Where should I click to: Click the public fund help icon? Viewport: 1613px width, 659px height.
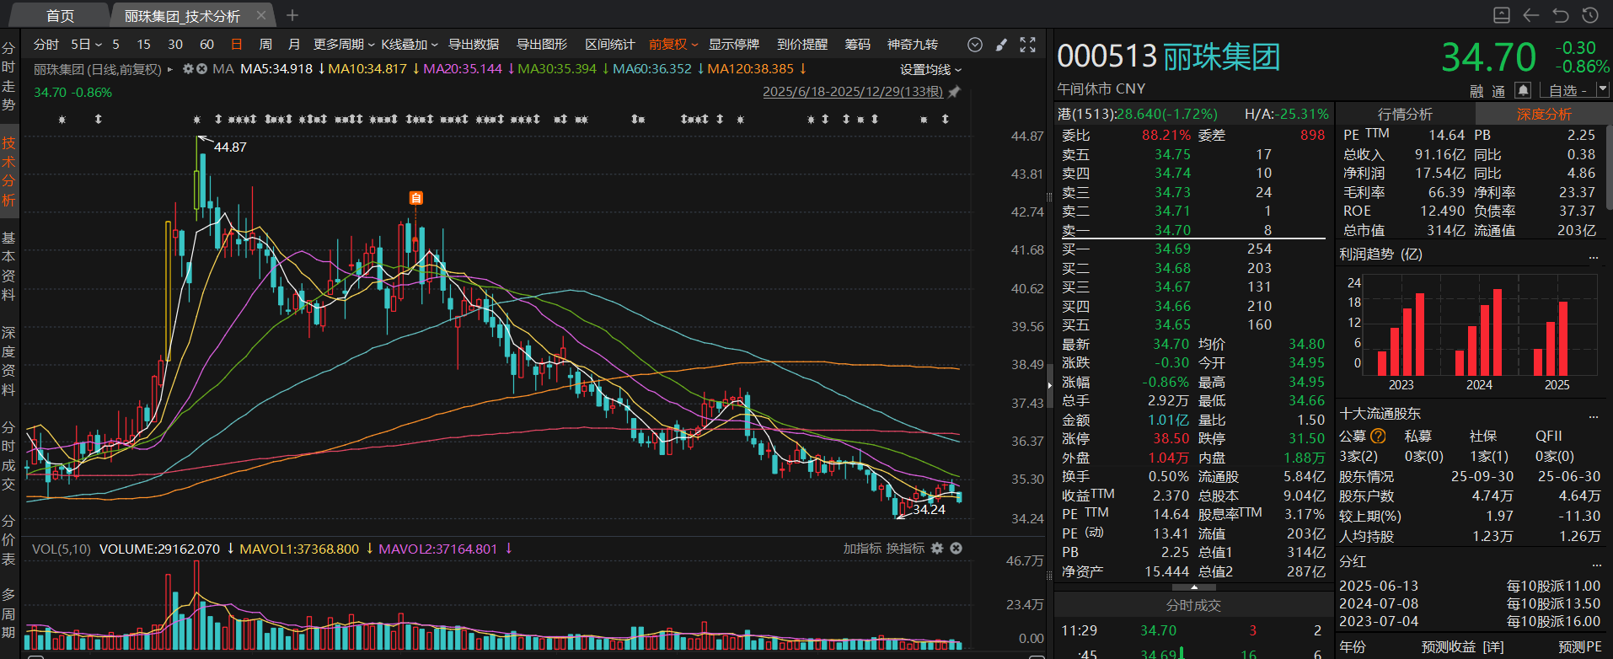(1378, 436)
